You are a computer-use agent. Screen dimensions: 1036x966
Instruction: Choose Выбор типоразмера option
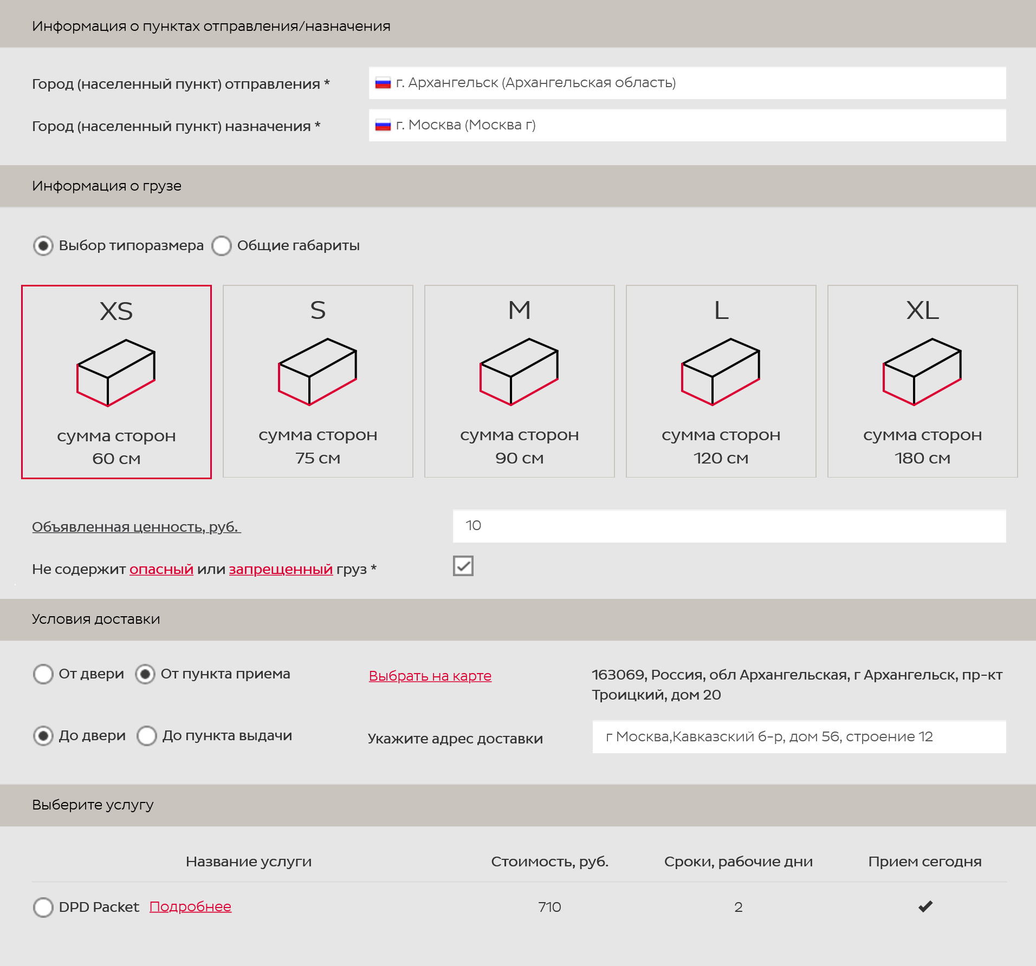43,246
